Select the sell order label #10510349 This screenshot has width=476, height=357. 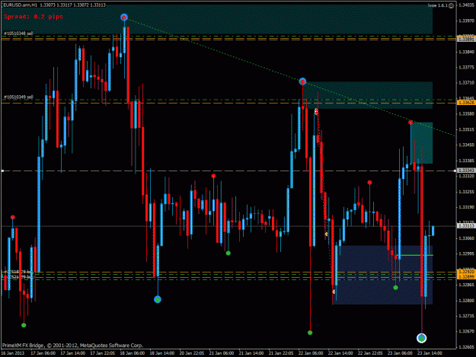[18, 97]
